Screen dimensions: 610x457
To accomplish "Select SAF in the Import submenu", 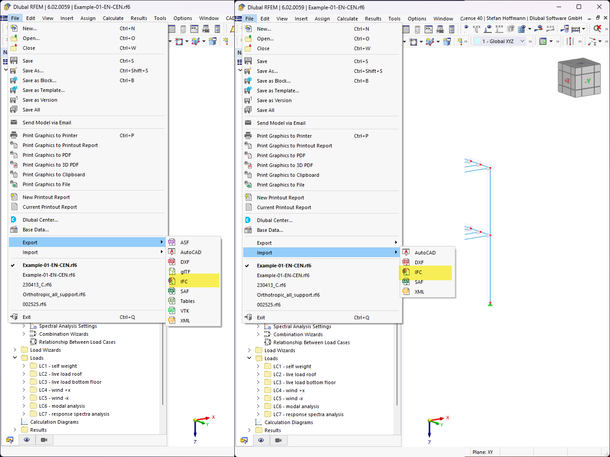I will coord(418,282).
